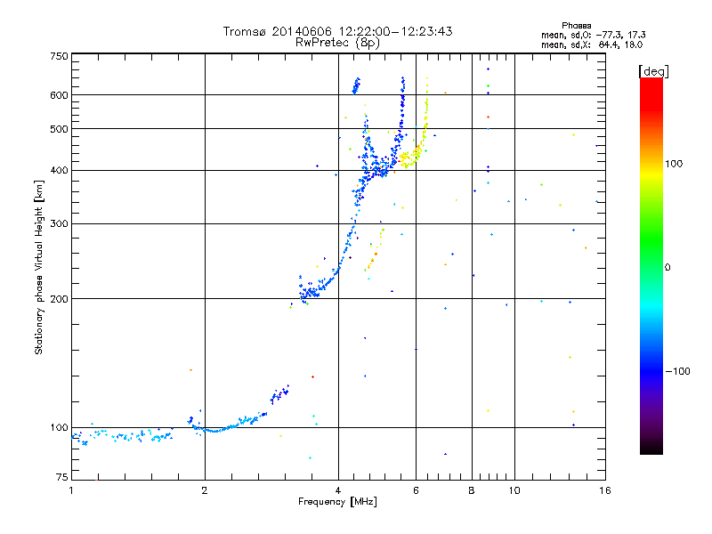The width and height of the screenshot is (712, 534).
Task: Click the x-axis '4' tick label
Action: point(338,490)
